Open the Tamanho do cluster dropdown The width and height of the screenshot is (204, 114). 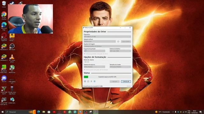tap(120, 67)
